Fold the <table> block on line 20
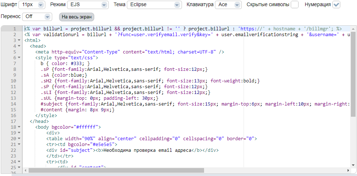The image size is (357, 176). (x=19, y=139)
